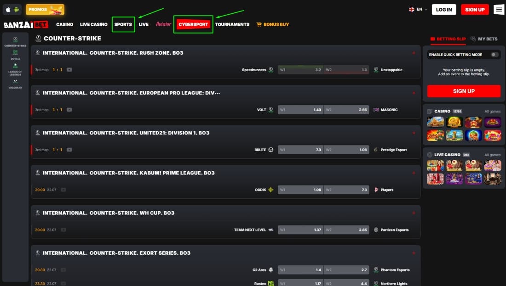Click red marker on Kabum Prime League
This screenshot has width=506, height=286.
pyautogui.click(x=414, y=173)
